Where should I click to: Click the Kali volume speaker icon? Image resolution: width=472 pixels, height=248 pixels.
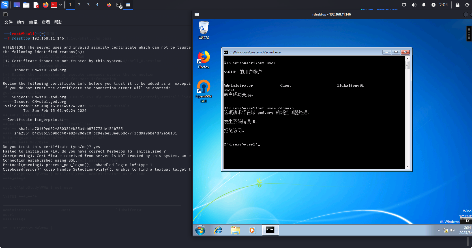[414, 5]
